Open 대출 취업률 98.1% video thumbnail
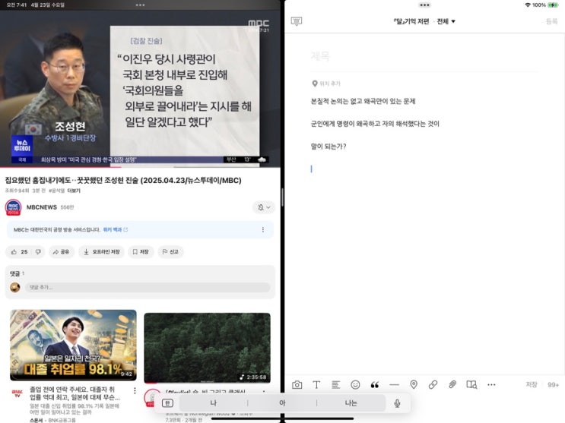This screenshot has width=565, height=423. [73, 345]
